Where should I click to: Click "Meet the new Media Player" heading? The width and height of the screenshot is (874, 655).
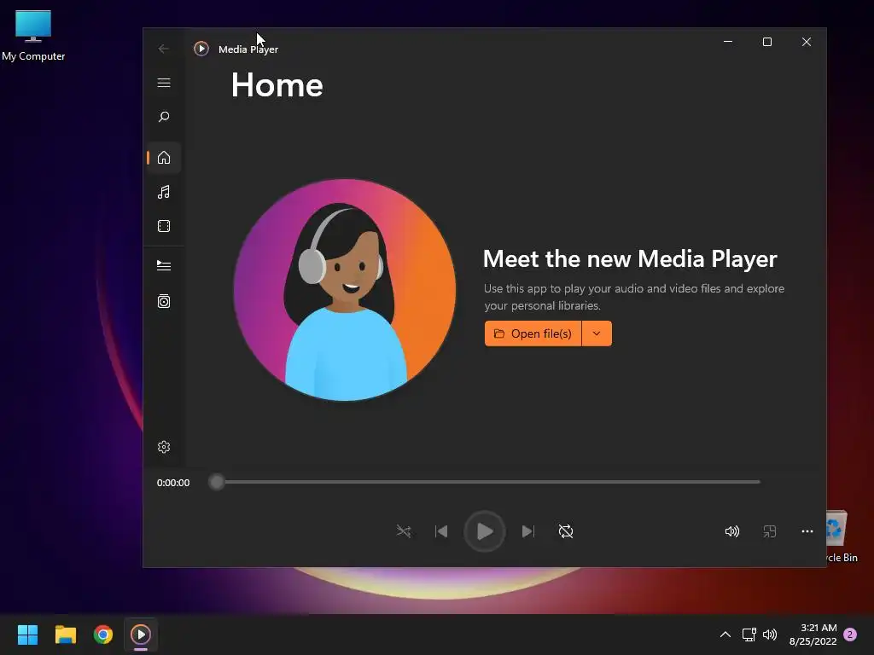pyautogui.click(x=630, y=259)
